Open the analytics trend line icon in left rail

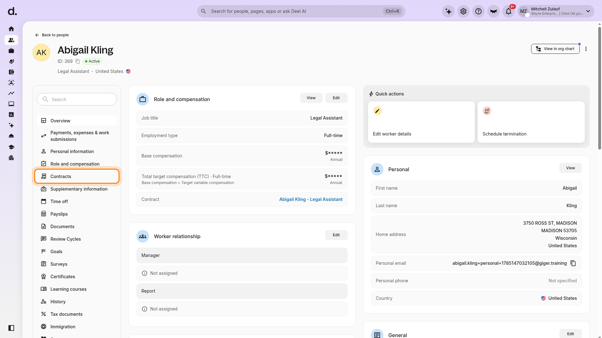[11, 93]
